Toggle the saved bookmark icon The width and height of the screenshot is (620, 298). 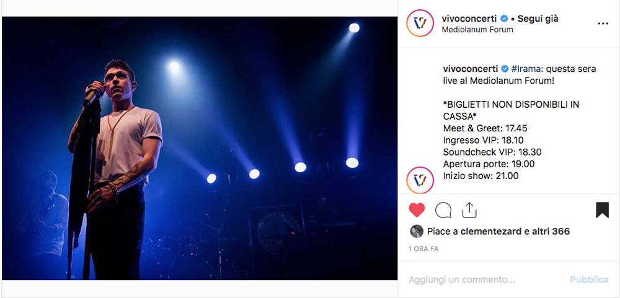[x=602, y=210]
